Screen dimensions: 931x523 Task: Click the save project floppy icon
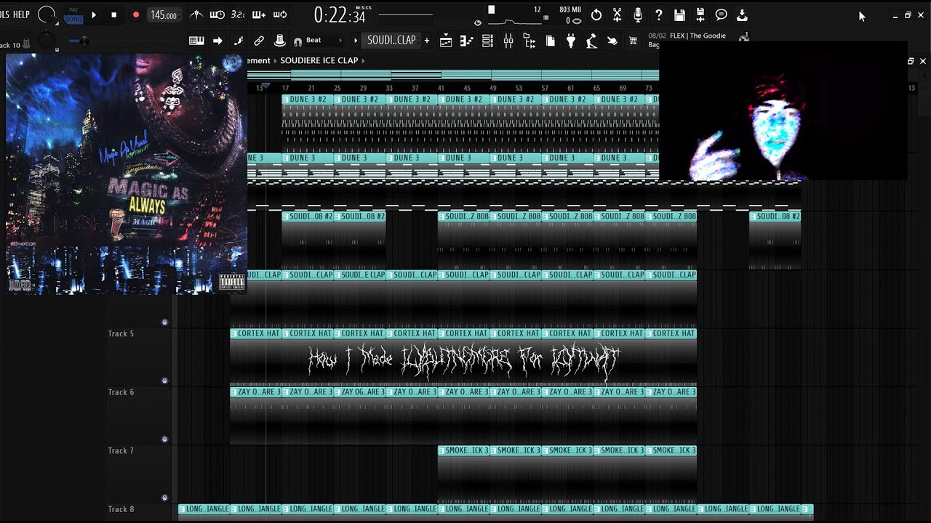pos(679,15)
